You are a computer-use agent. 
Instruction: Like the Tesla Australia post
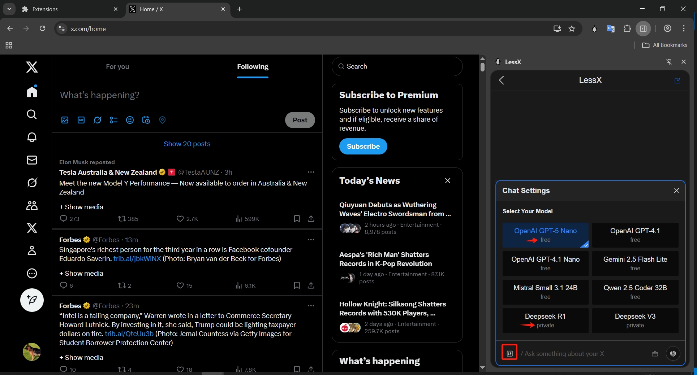[187, 219]
